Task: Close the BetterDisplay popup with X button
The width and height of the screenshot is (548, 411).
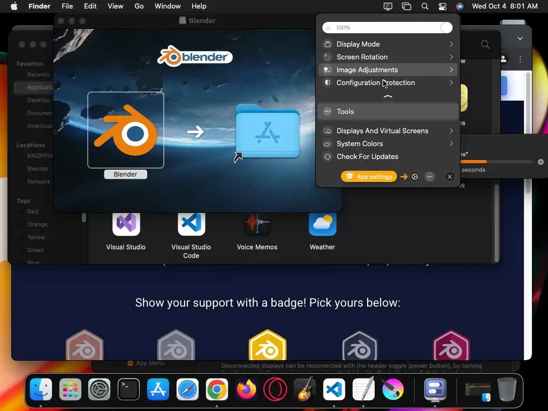Action: pos(450,177)
